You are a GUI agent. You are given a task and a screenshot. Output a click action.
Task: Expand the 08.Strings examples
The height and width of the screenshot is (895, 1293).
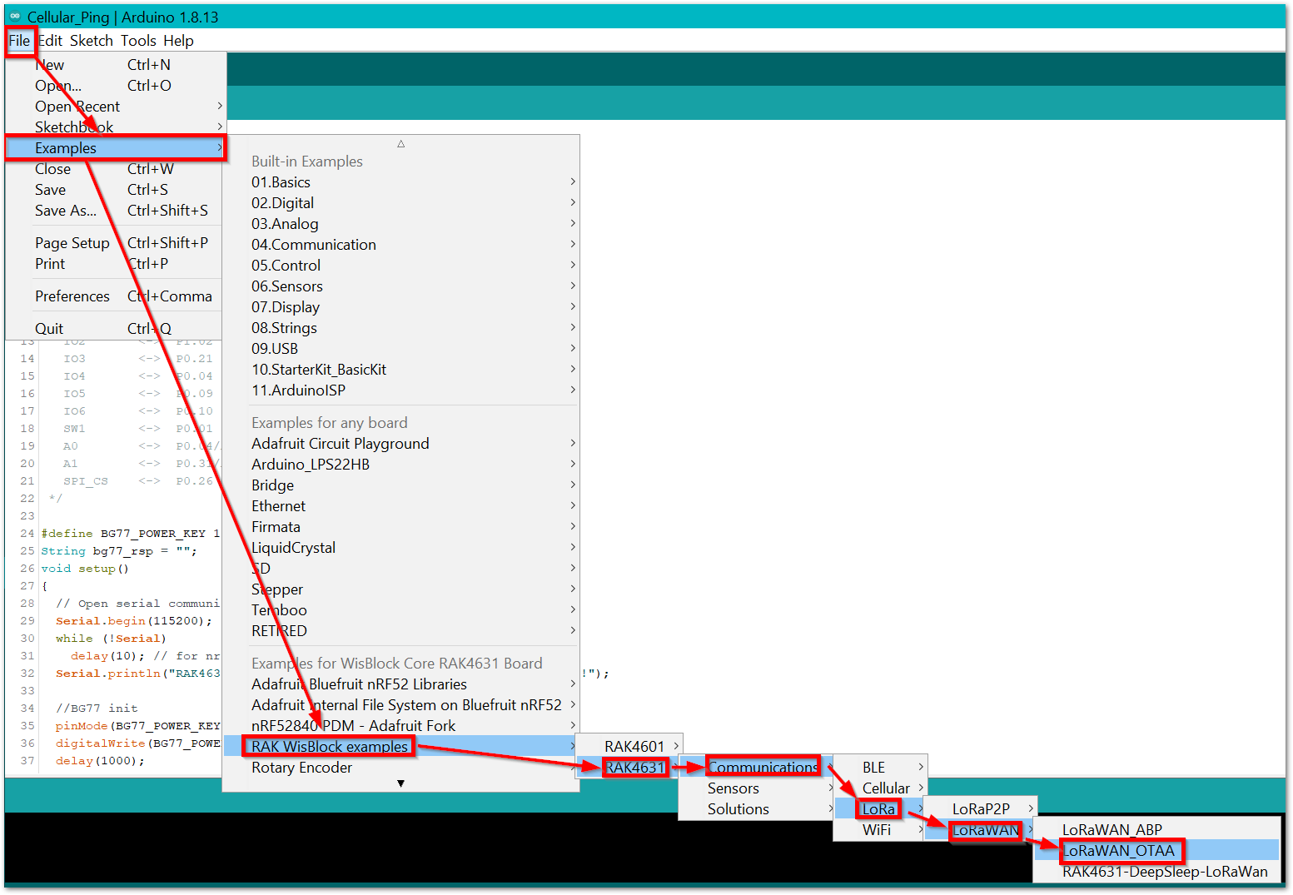click(401, 328)
